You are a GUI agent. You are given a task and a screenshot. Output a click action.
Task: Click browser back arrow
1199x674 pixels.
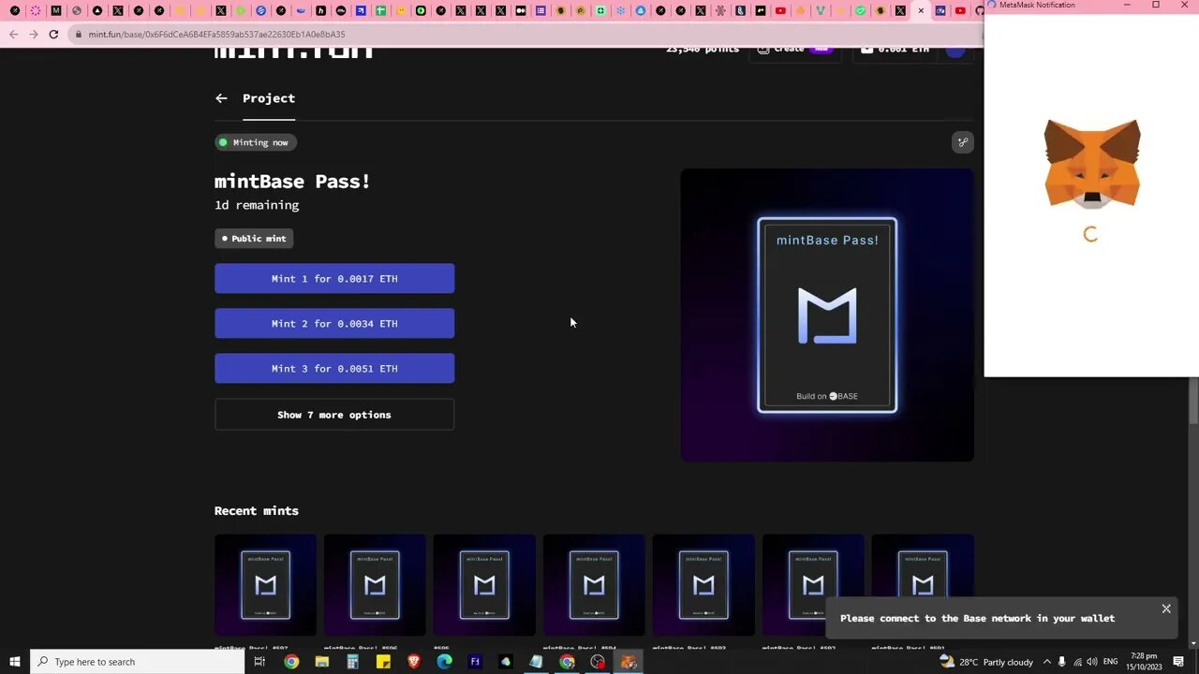[x=13, y=35]
